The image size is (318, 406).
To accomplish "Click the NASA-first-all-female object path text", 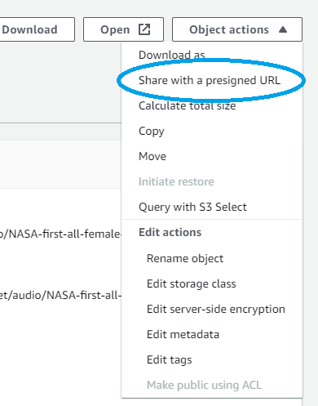I will (60, 234).
